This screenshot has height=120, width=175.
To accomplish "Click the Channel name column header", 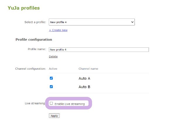I will tap(89, 69).
